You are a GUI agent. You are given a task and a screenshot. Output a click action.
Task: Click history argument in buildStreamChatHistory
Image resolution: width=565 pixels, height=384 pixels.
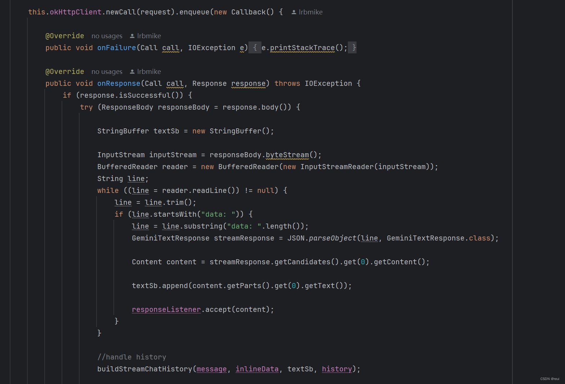tap(337, 369)
